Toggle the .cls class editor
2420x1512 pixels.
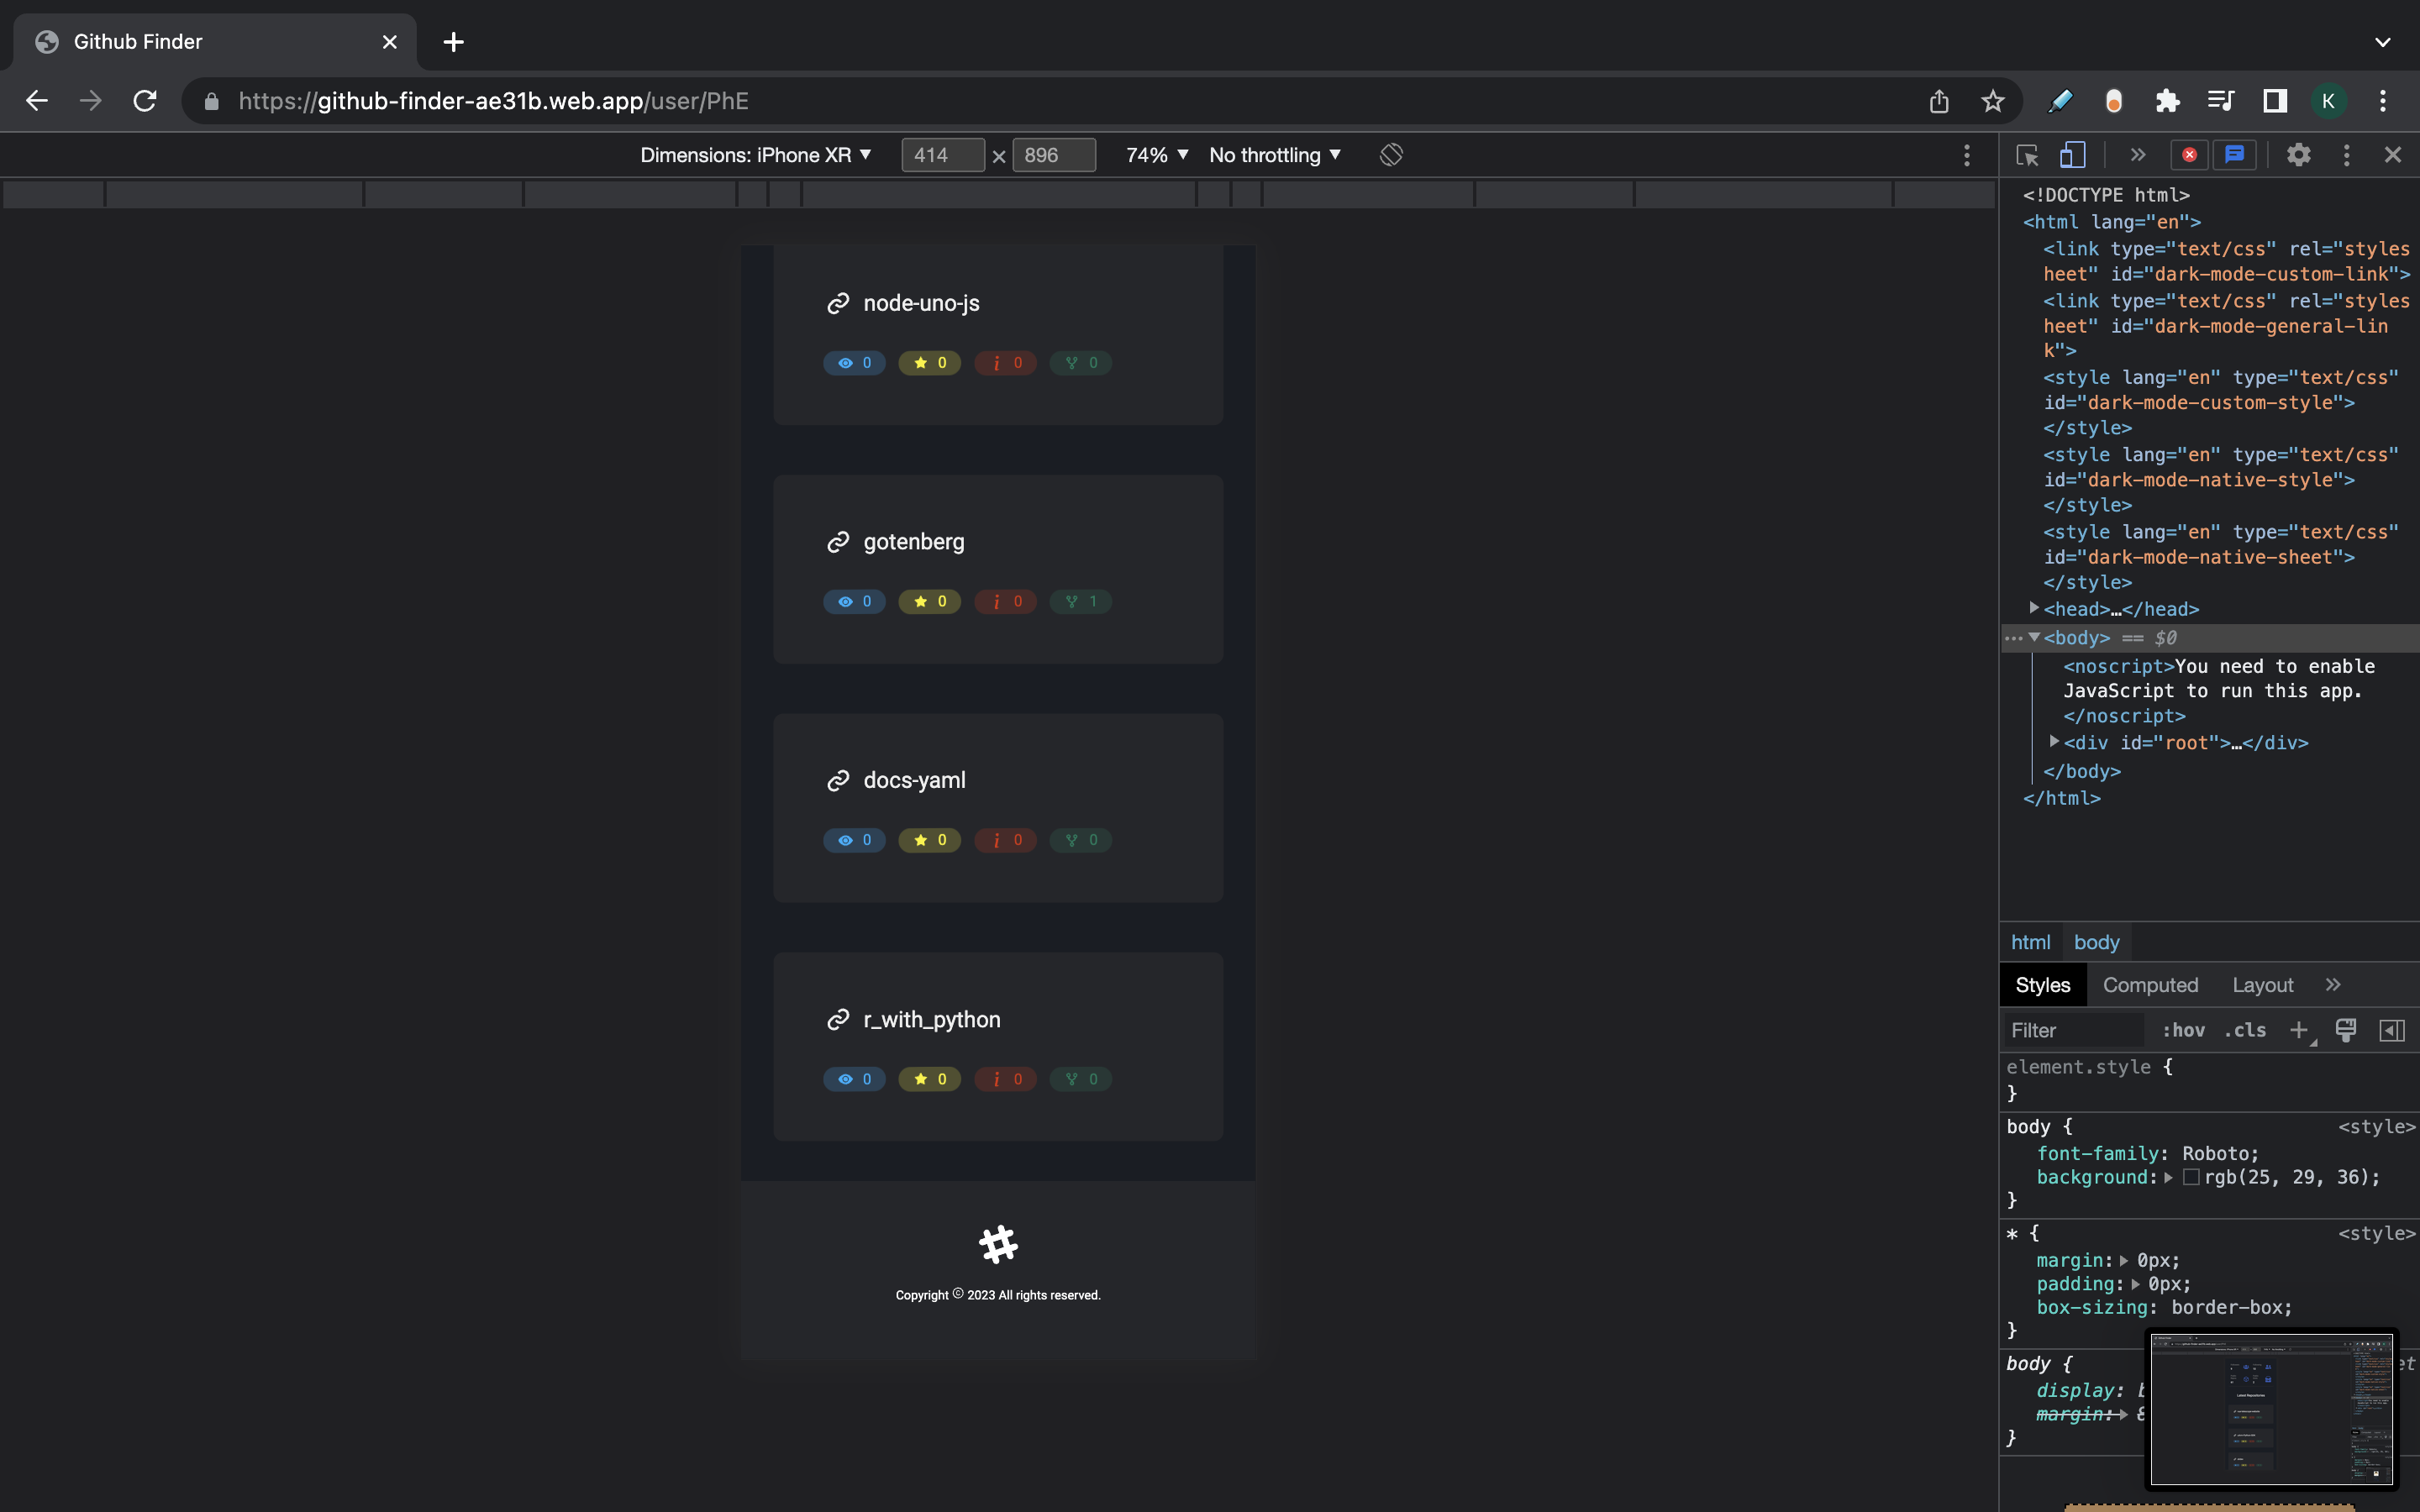click(x=2245, y=1030)
